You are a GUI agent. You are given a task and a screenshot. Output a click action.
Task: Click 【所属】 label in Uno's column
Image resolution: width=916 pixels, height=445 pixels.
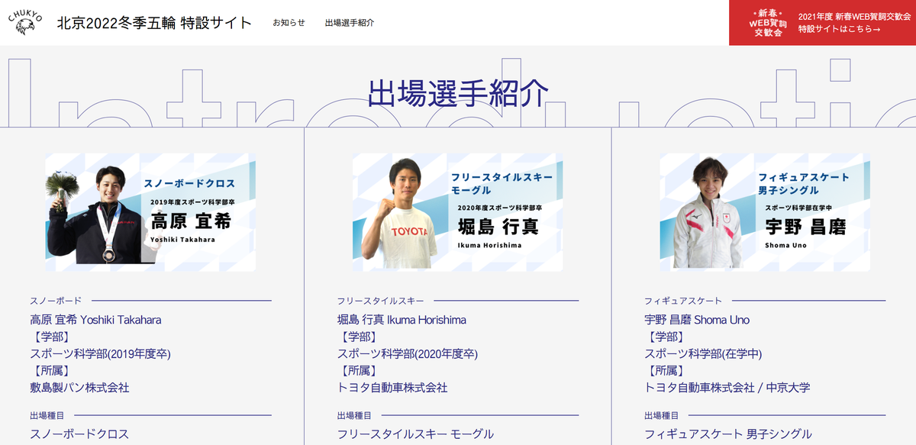click(666, 370)
